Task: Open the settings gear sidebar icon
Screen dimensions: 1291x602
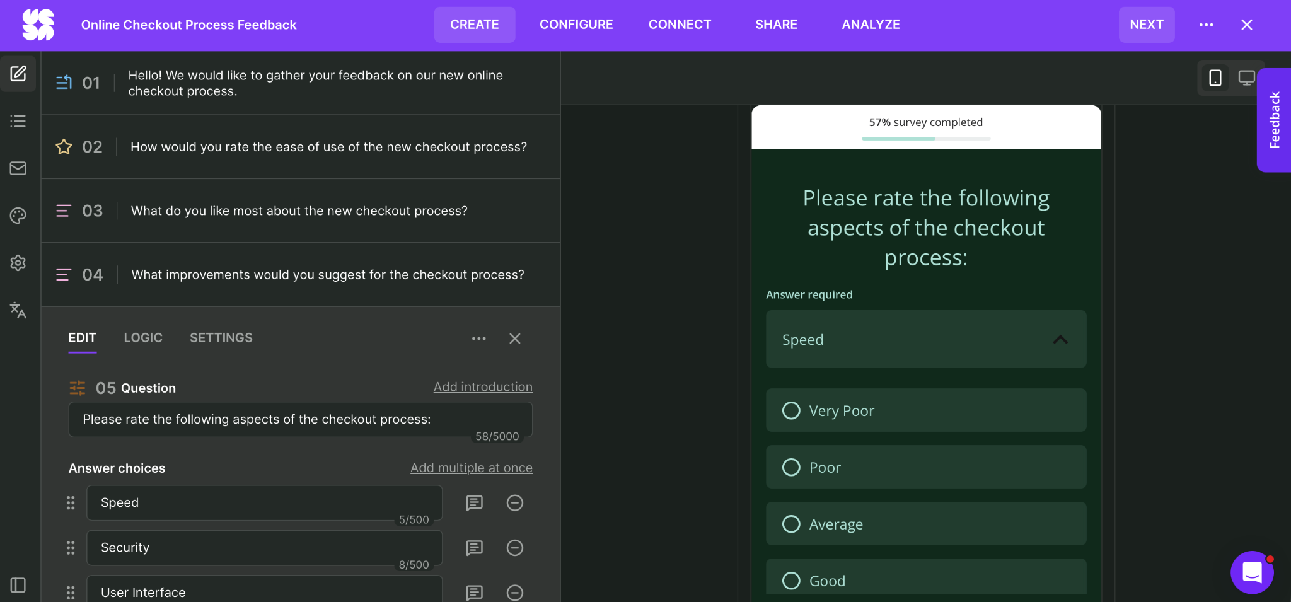Action: [18, 263]
